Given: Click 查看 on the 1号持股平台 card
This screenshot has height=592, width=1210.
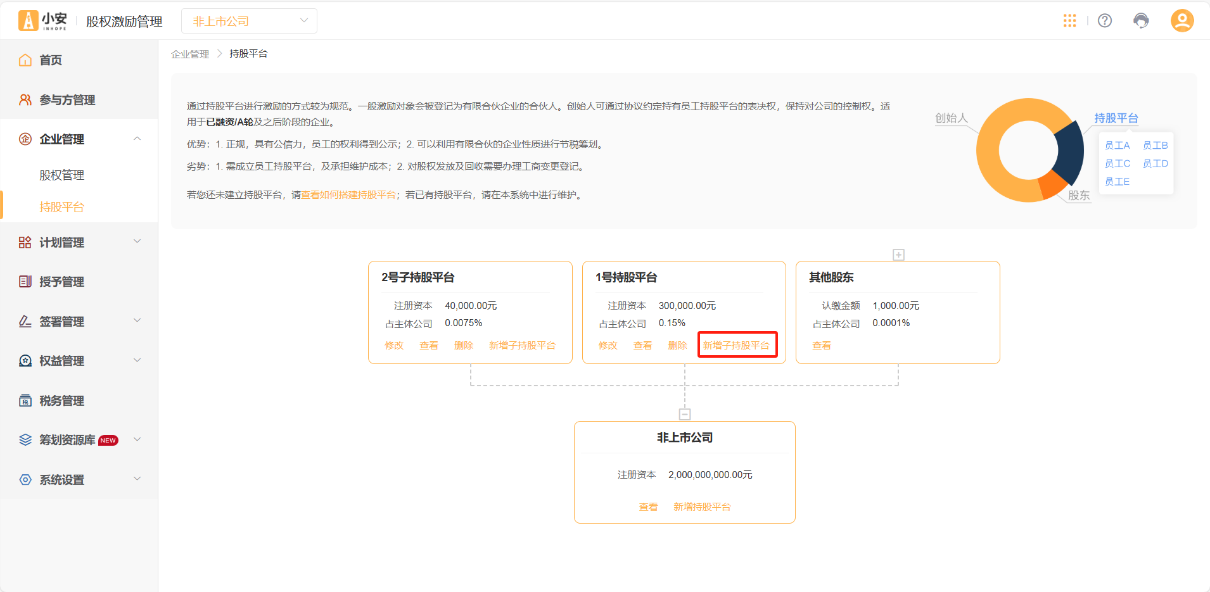Looking at the screenshot, I should point(643,346).
